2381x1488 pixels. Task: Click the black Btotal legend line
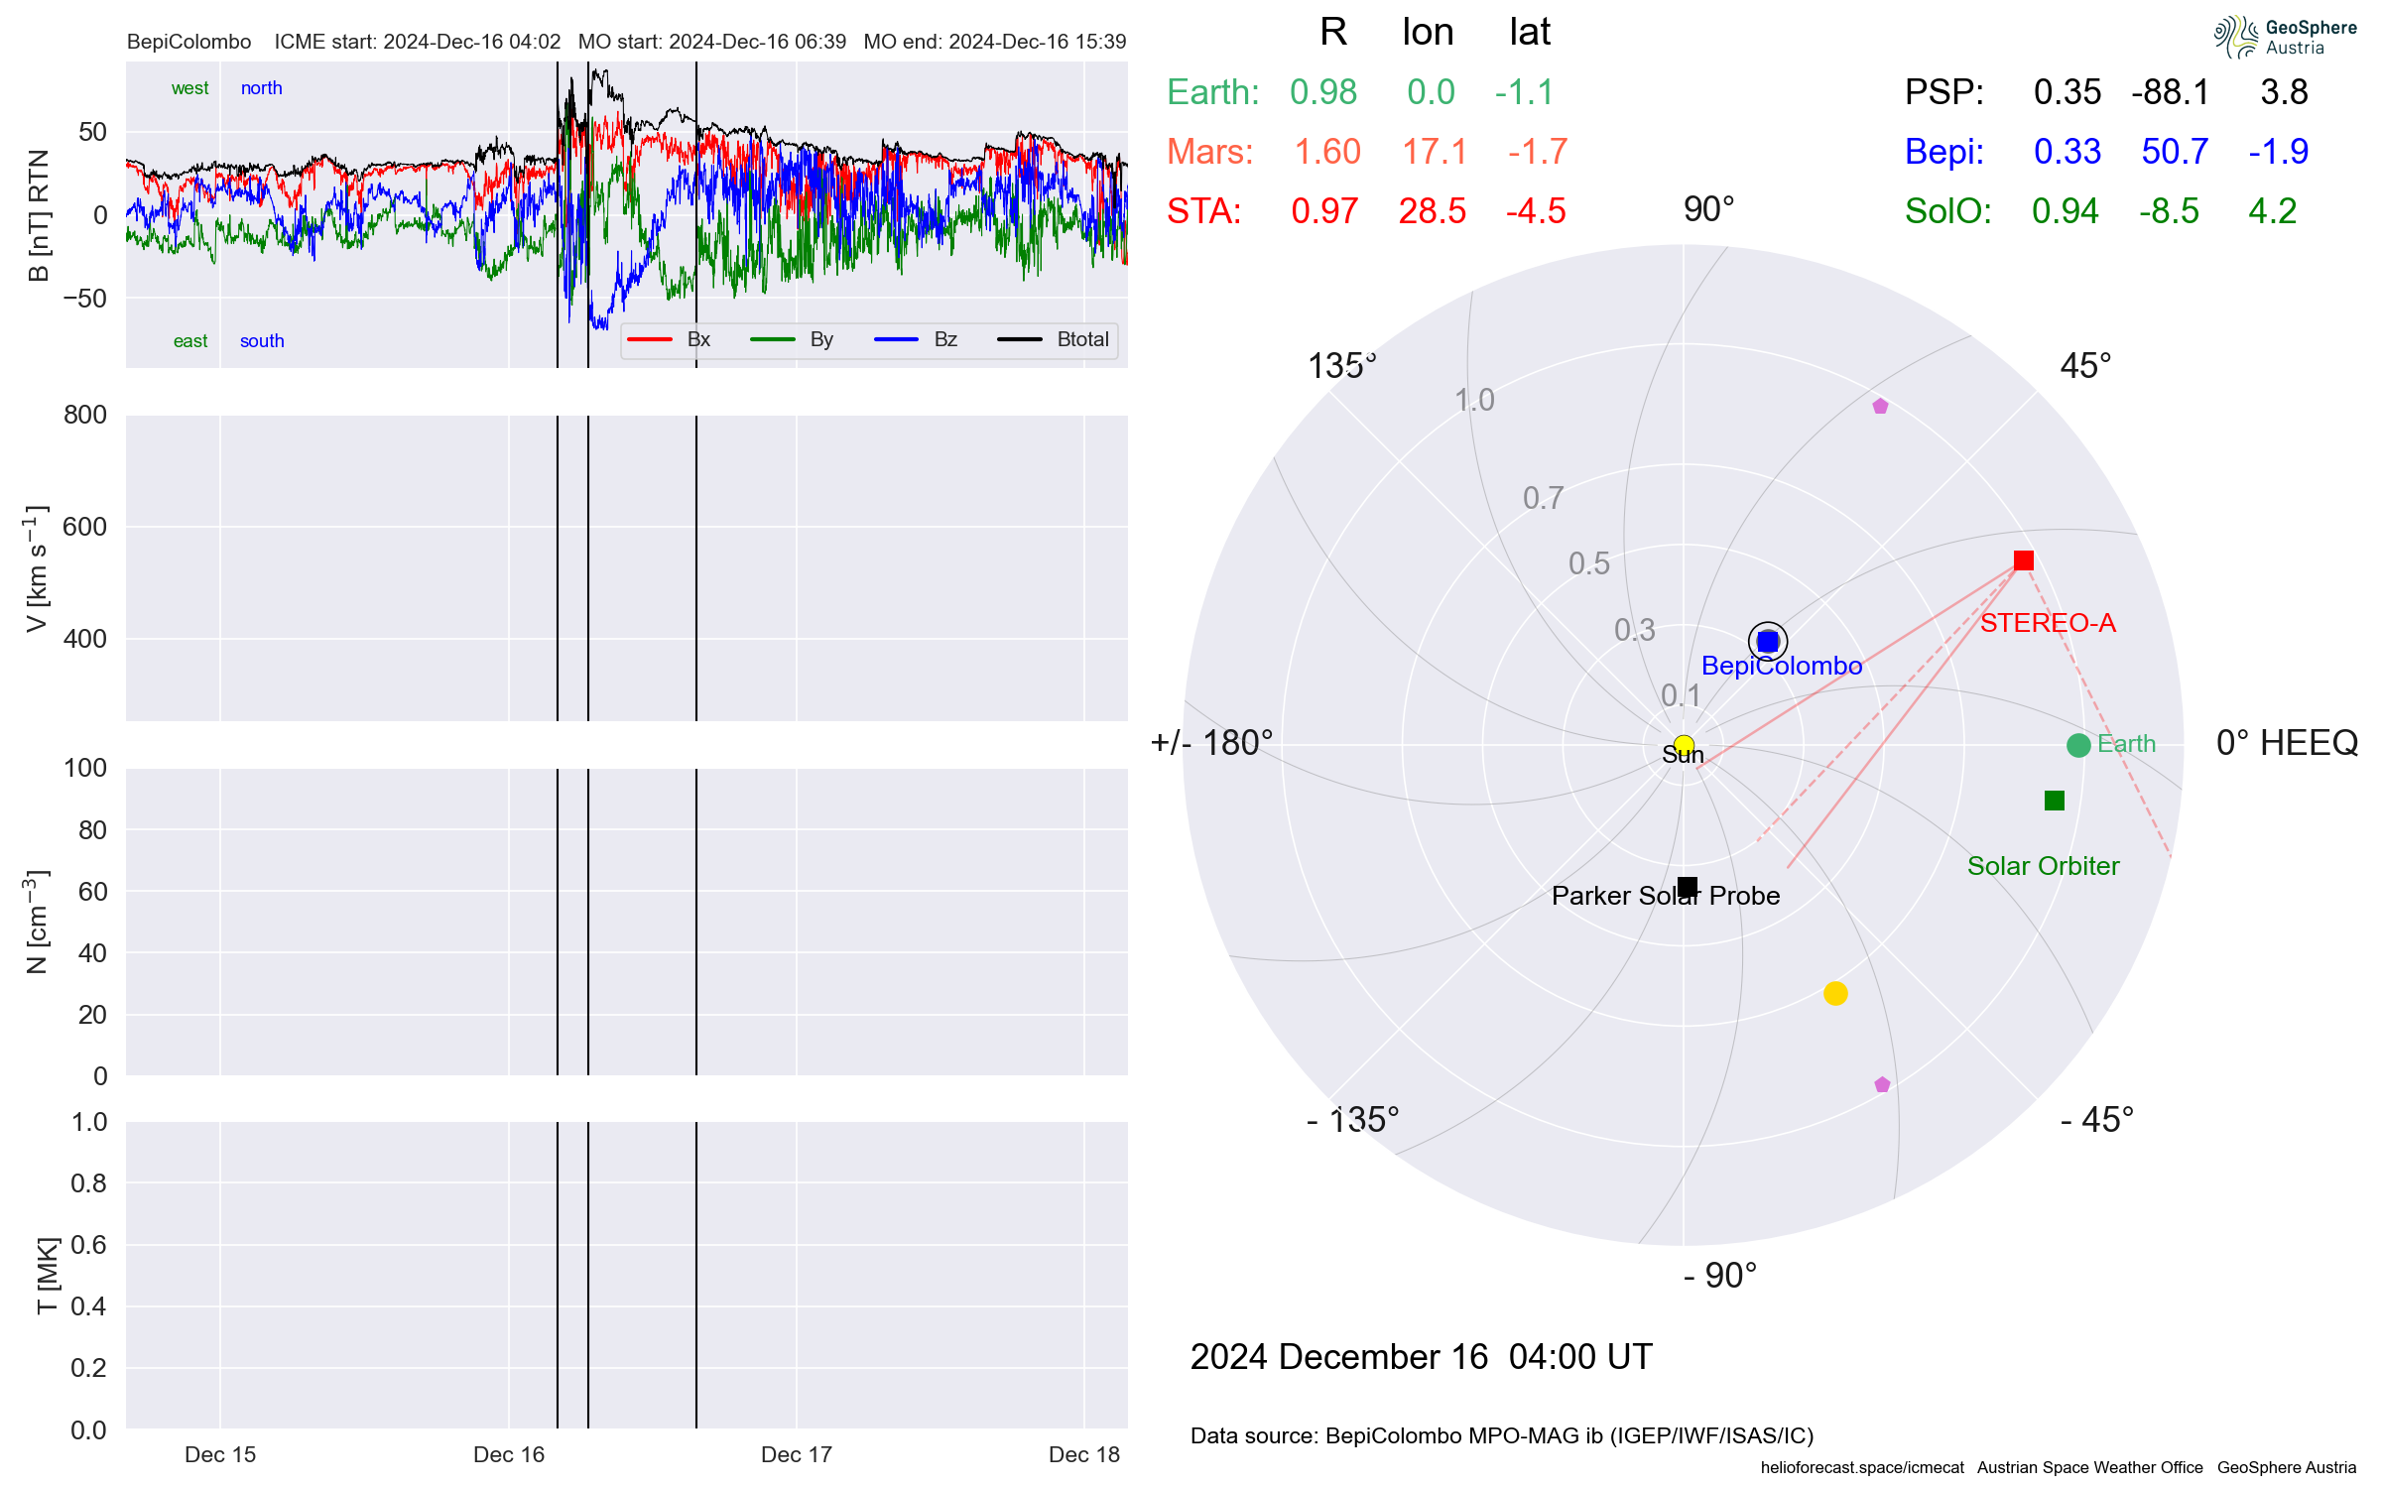pos(1020,339)
